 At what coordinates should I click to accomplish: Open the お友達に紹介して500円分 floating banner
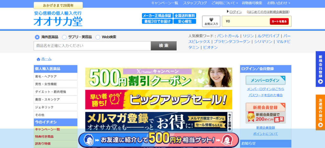159,140
